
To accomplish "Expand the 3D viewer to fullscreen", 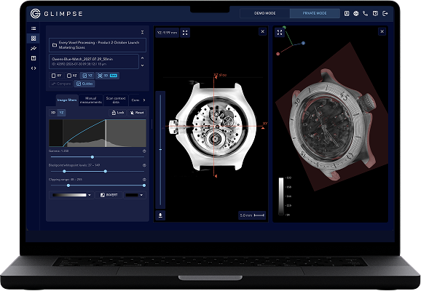I will click(280, 33).
